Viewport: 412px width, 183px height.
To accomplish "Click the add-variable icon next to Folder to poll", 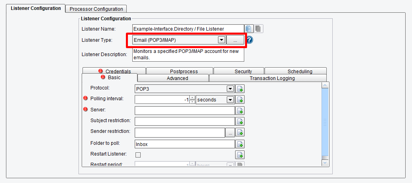I will [x=240, y=144].
